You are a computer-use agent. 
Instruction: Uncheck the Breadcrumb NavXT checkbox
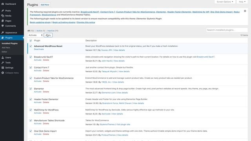31,57
